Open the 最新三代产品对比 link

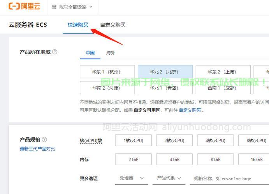(37, 149)
